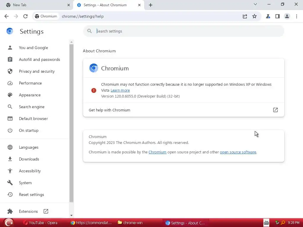Image resolution: width=303 pixels, height=227 pixels.
Task: Open the open source software link
Action: point(238,152)
